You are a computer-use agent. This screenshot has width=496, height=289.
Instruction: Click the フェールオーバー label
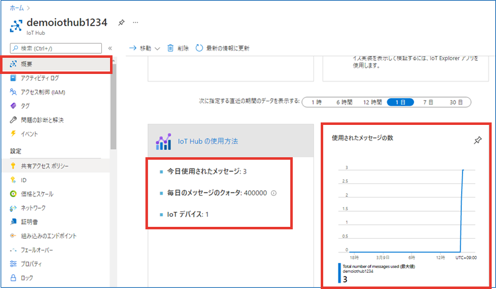(x=37, y=250)
